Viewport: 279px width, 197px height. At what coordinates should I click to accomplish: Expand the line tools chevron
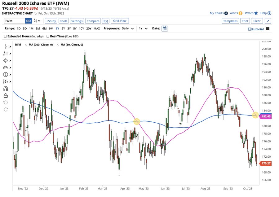tap(10, 54)
